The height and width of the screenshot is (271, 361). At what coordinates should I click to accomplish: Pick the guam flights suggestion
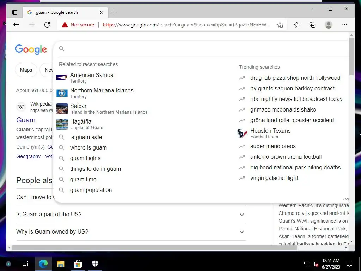85,158
